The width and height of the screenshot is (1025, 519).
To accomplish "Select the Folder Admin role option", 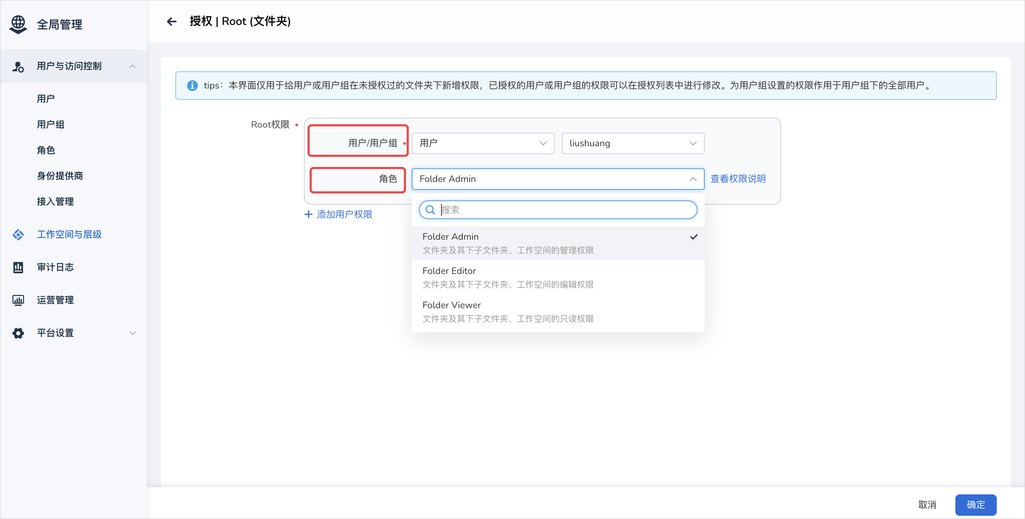I will pyautogui.click(x=558, y=243).
